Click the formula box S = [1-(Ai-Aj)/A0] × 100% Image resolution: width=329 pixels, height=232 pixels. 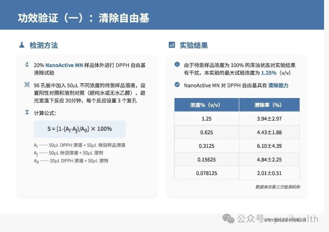[80, 129]
